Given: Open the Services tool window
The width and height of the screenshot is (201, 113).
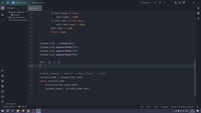Looking at the screenshot, I should (x=3, y=86).
